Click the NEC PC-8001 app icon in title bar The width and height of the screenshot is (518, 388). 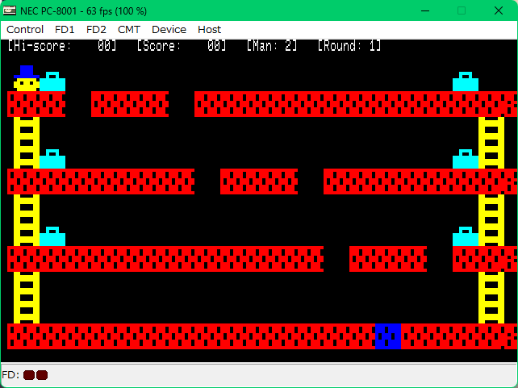[x=10, y=10]
